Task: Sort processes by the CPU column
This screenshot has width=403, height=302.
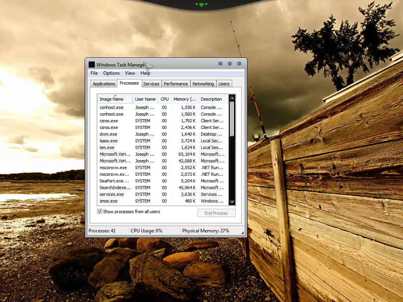Action: 165,99
